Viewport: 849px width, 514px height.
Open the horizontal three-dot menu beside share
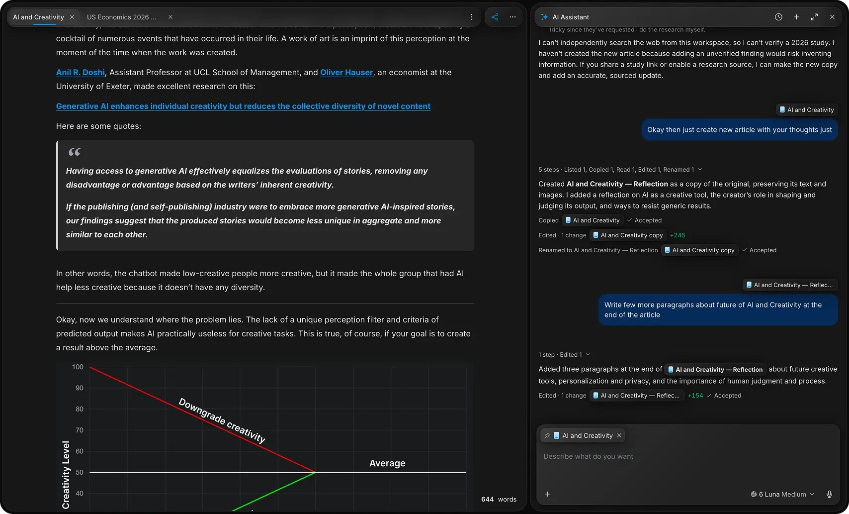(x=512, y=17)
